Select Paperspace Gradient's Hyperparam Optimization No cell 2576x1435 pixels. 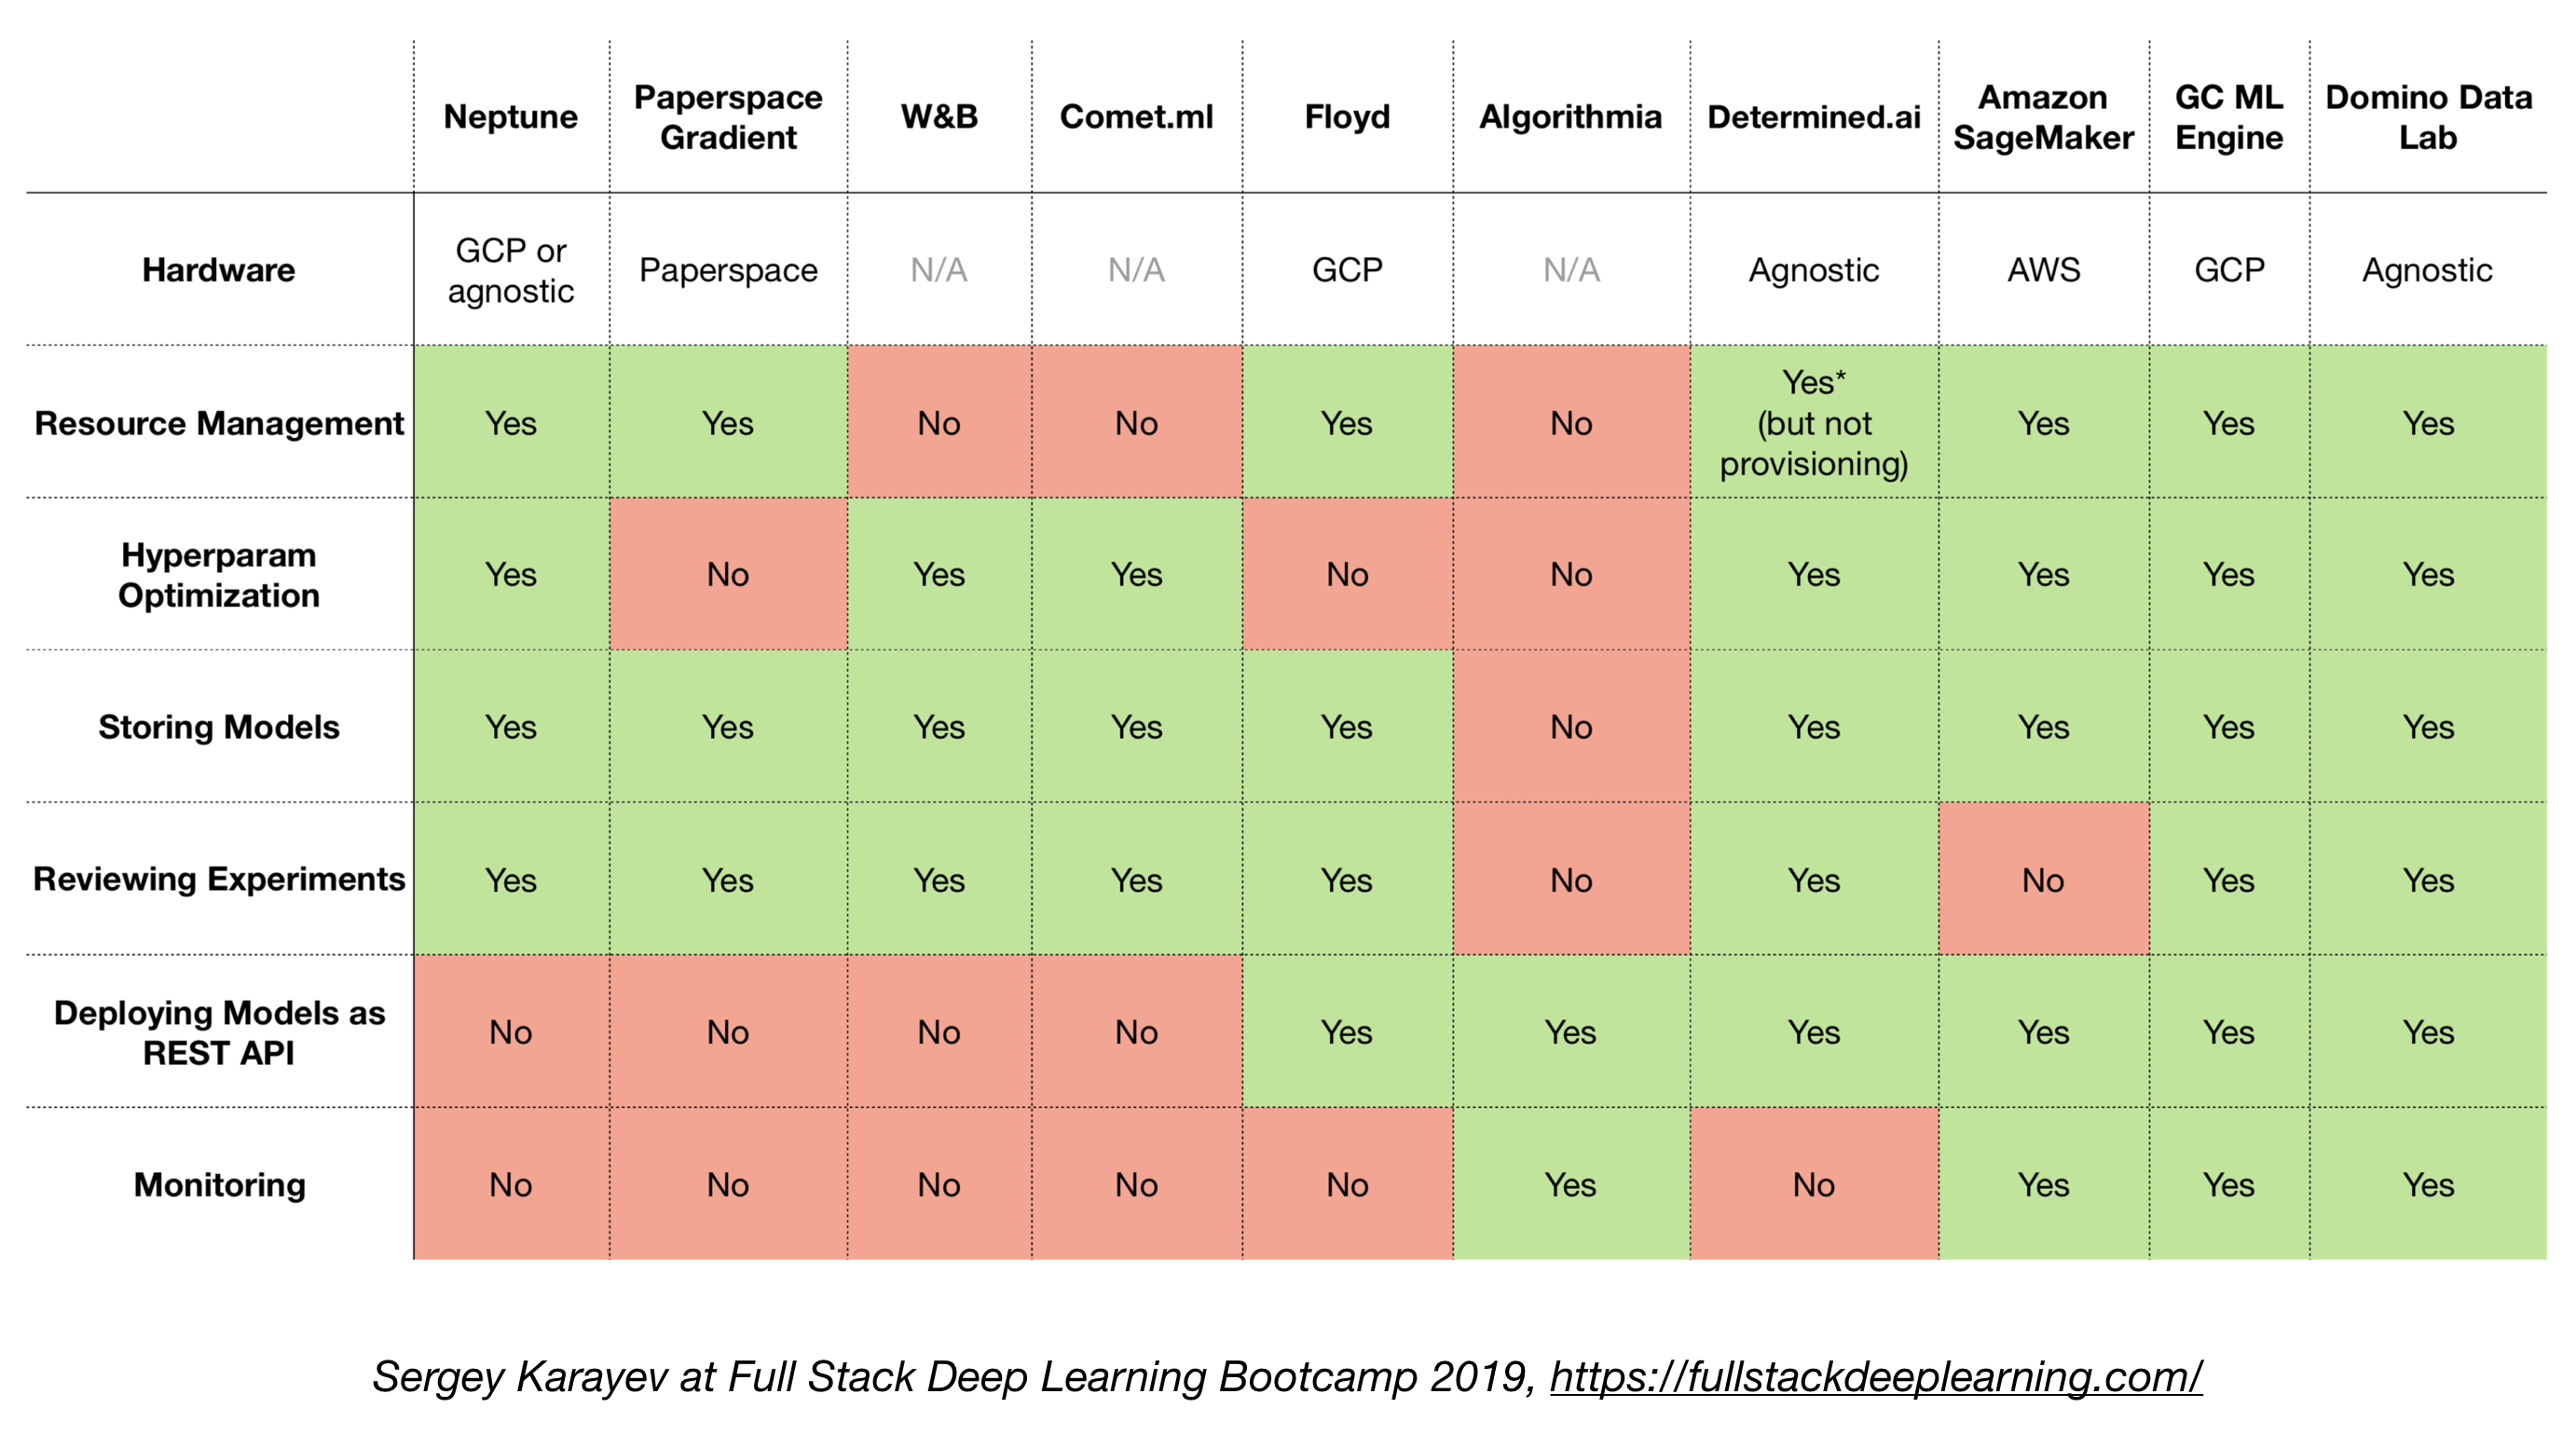pyautogui.click(x=728, y=575)
